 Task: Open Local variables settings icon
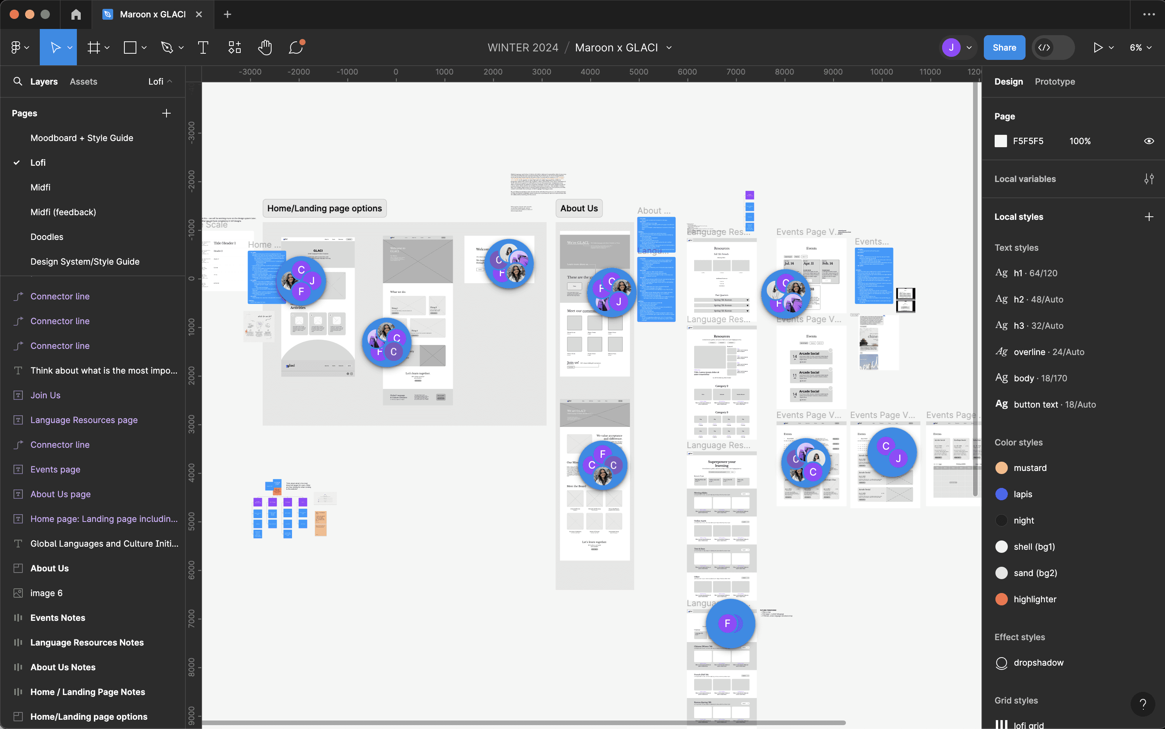click(x=1149, y=179)
